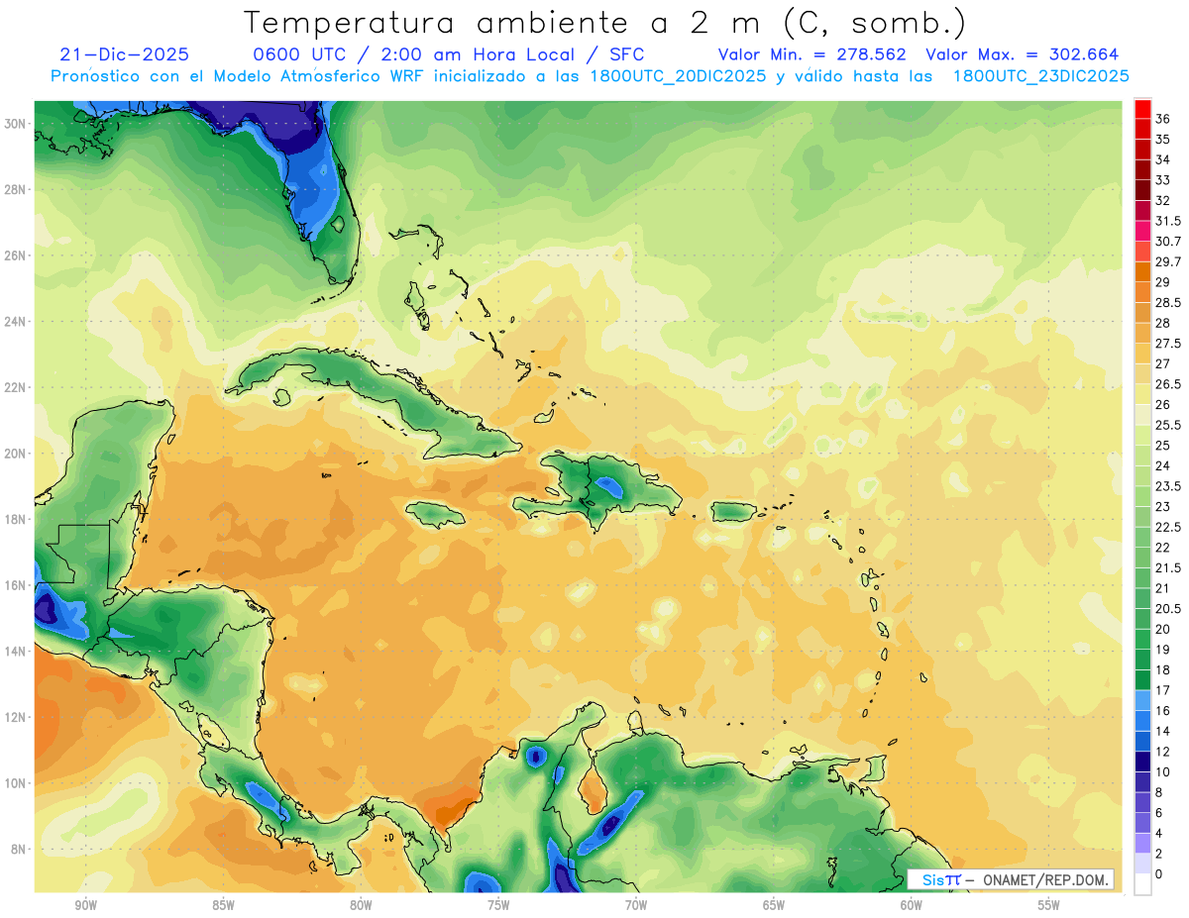Click the '31.5' value on the color scale
The height and width of the screenshot is (918, 1189).
[x=1168, y=221]
